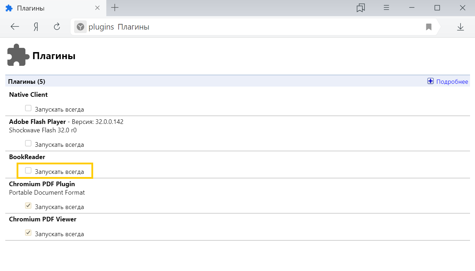Open Yandex home via the Я button
The width and height of the screenshot is (475, 271).
(36, 27)
